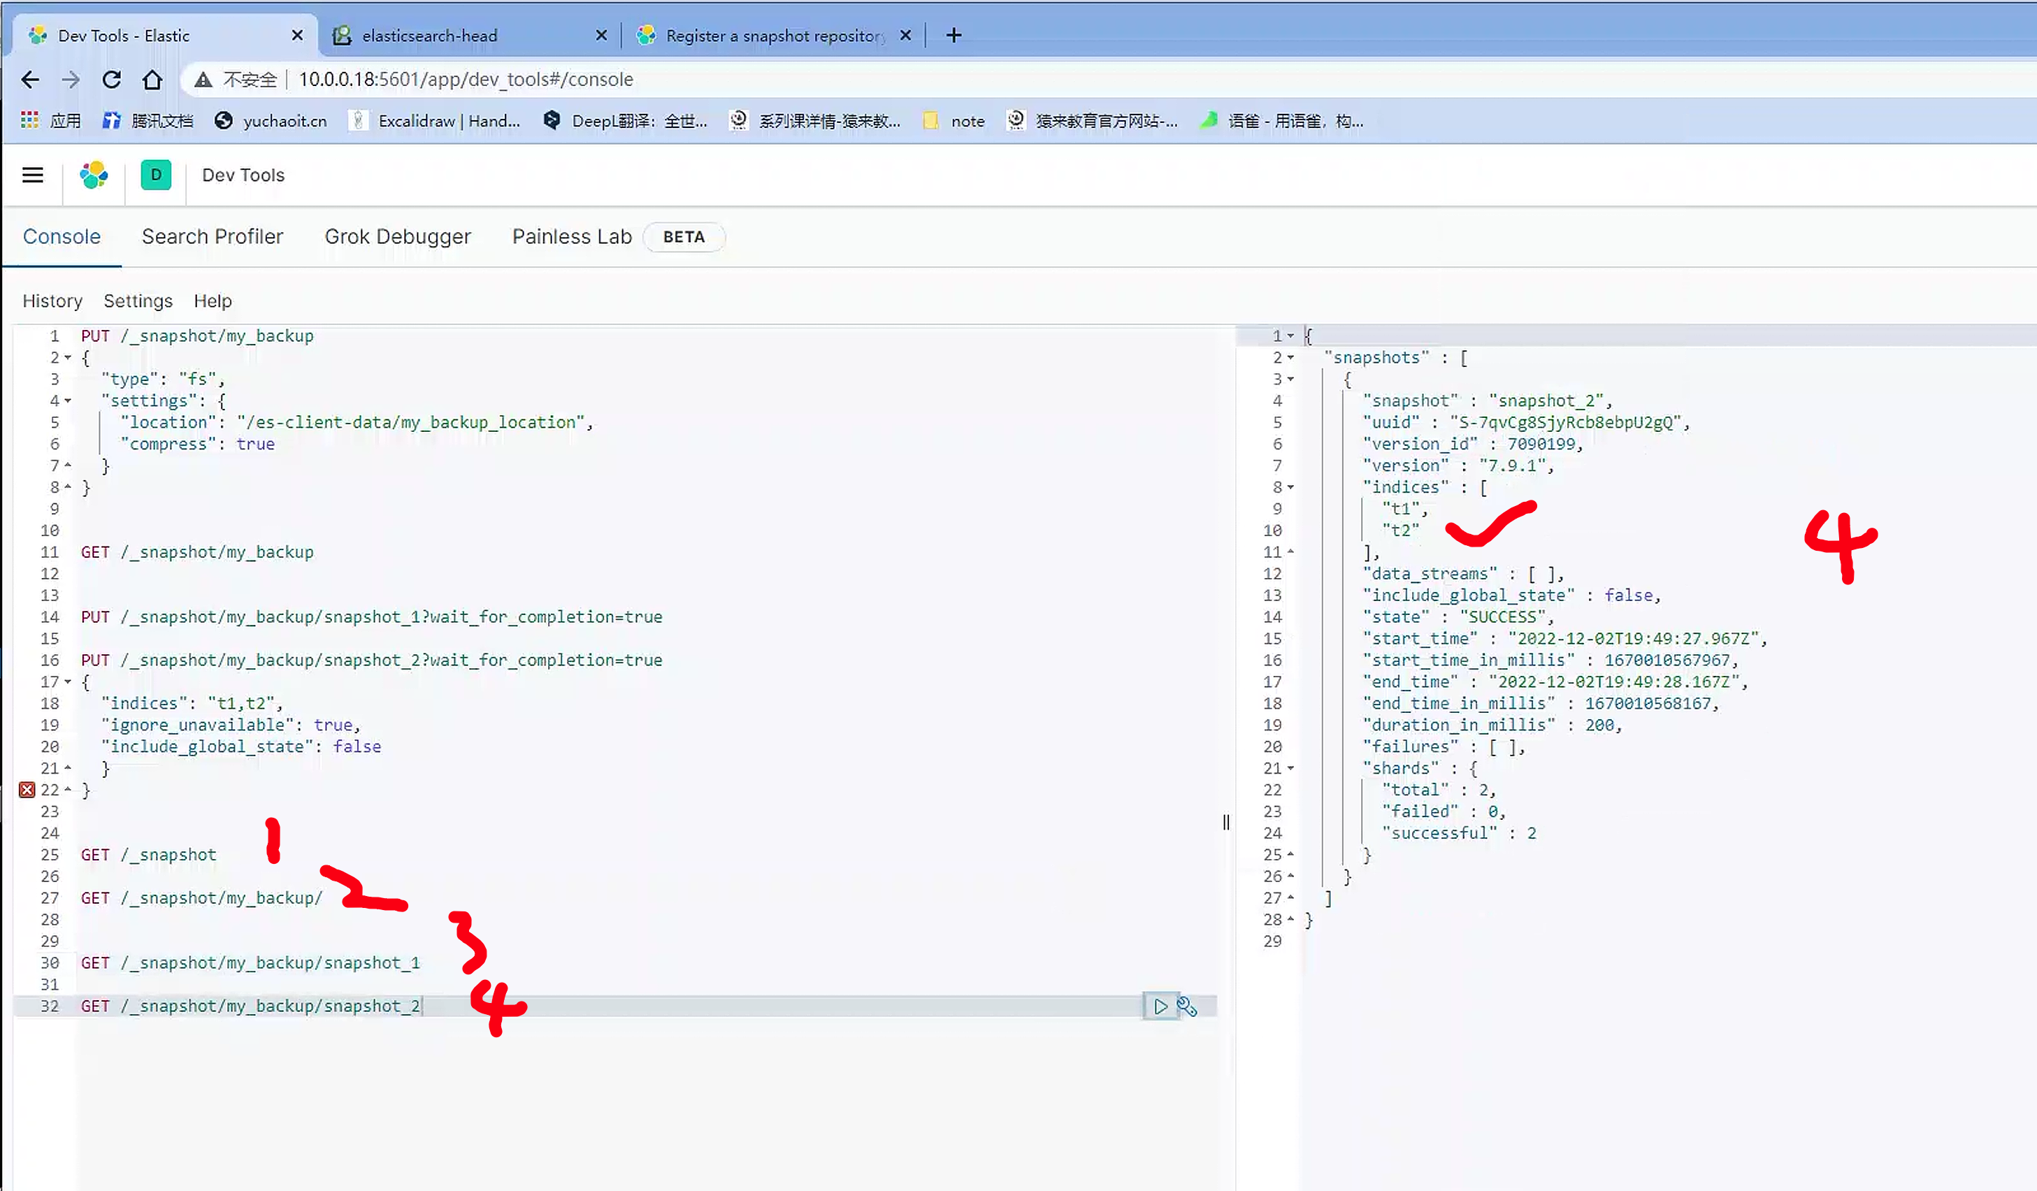The image size is (2037, 1191).
Task: Click the green D space avatar
Action: [x=155, y=175]
